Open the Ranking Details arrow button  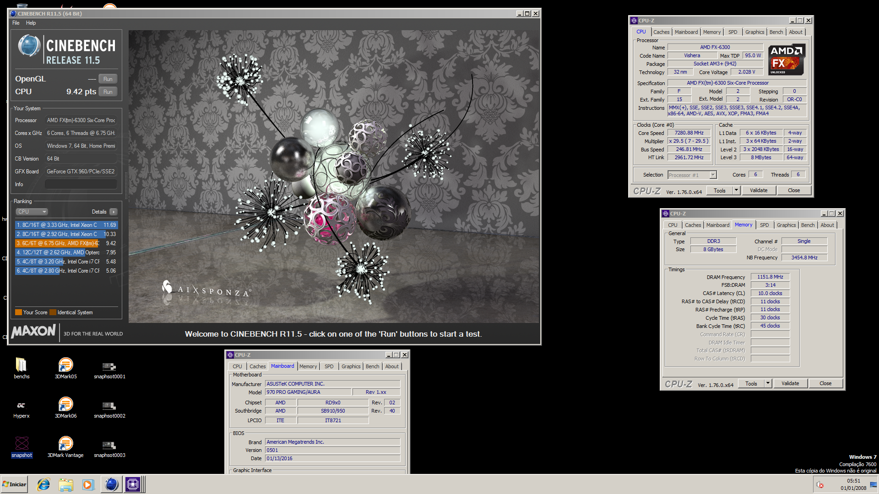click(x=114, y=212)
